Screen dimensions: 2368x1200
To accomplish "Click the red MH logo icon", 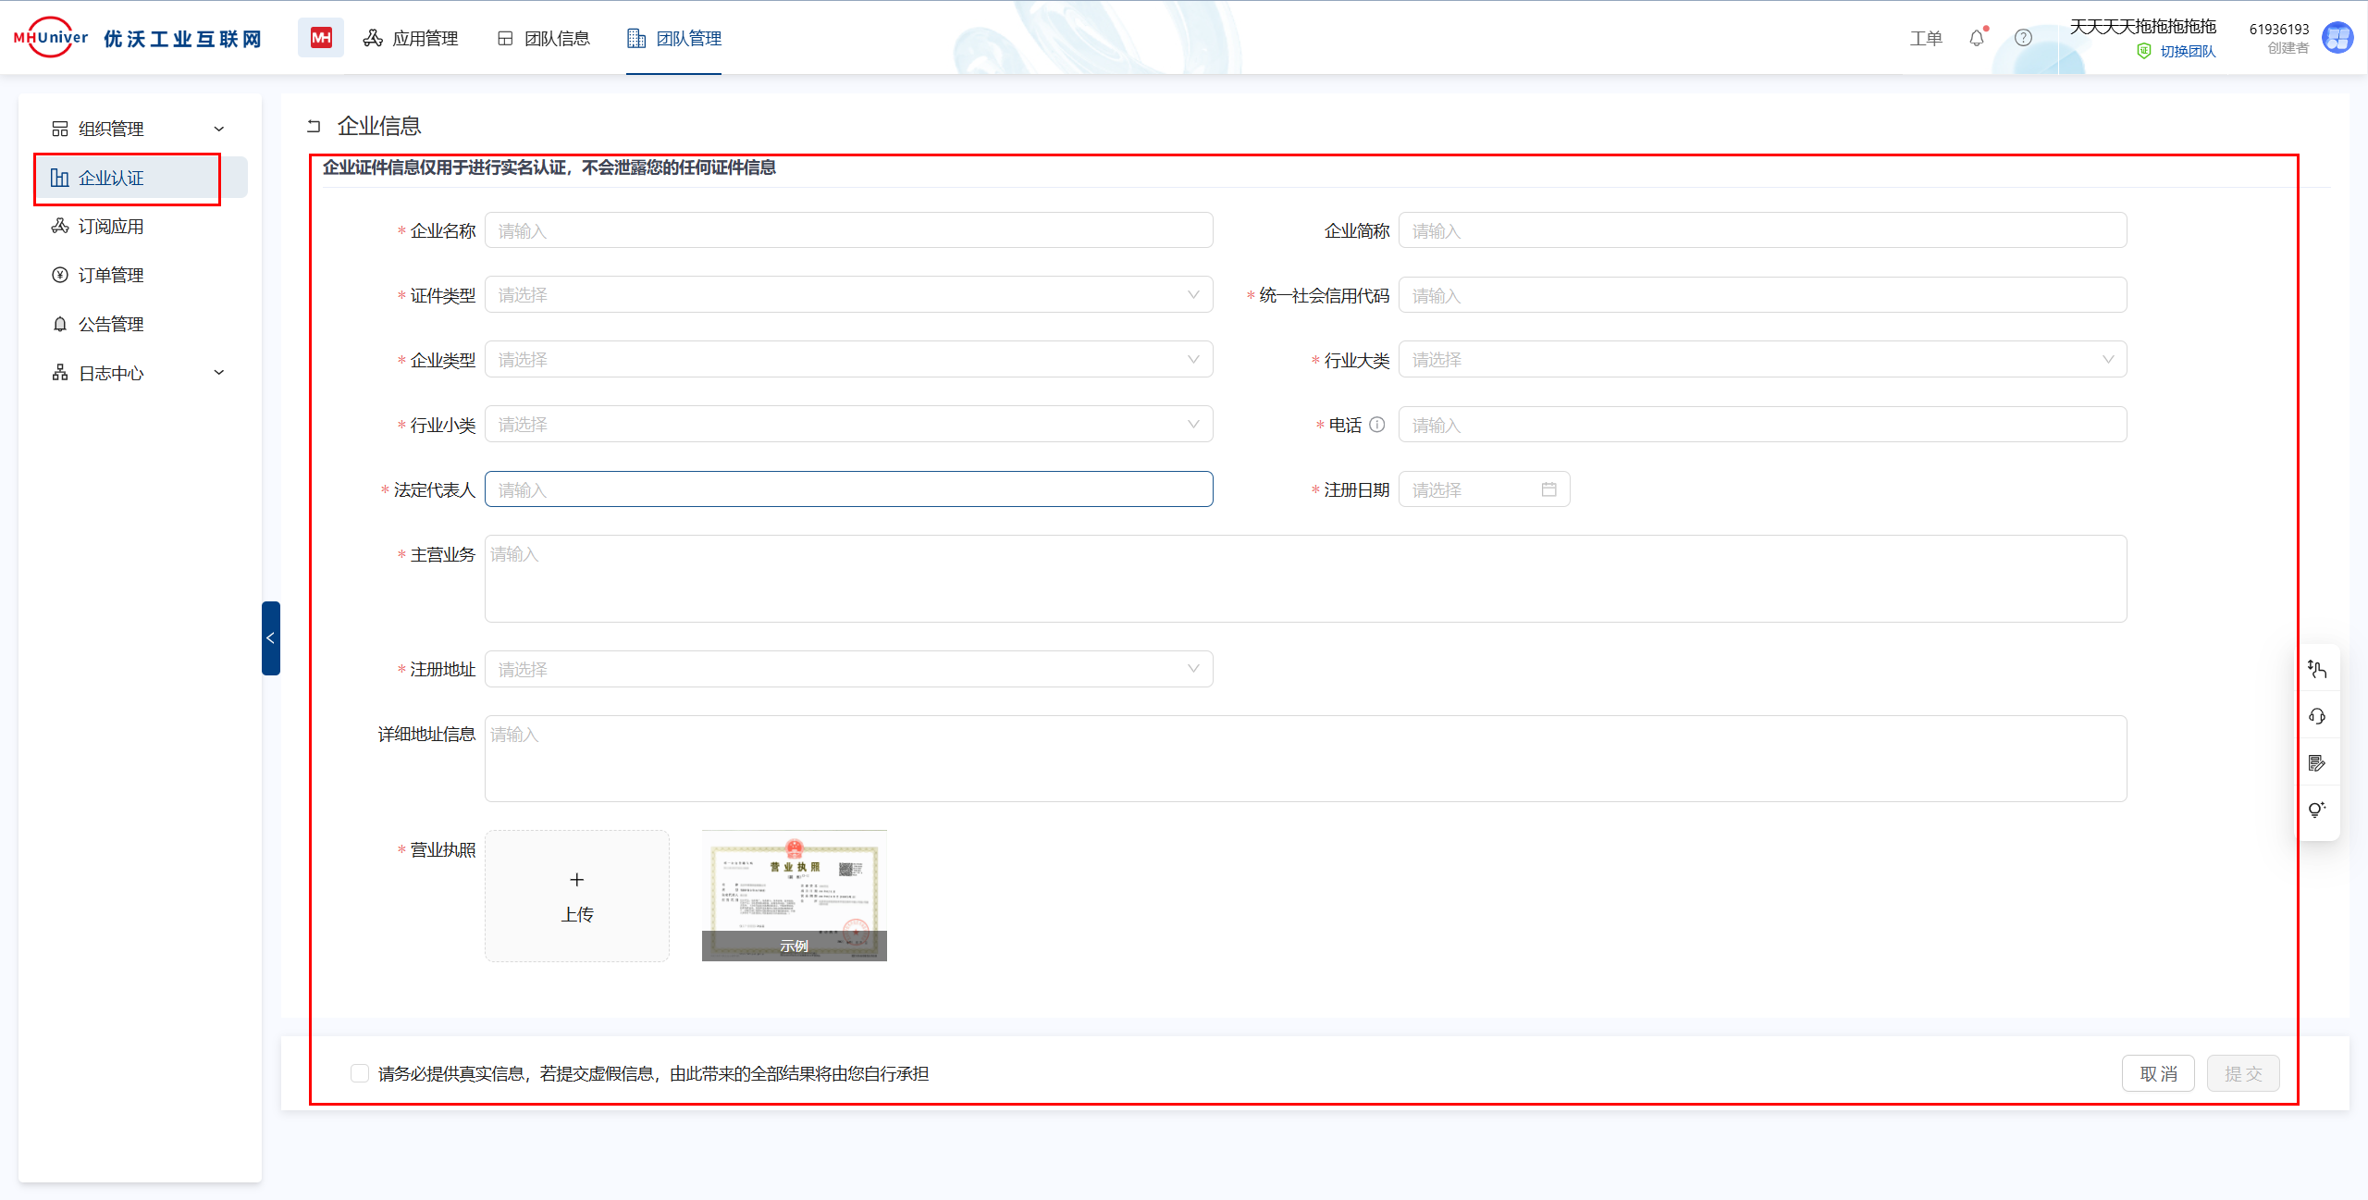I will 321,38.
